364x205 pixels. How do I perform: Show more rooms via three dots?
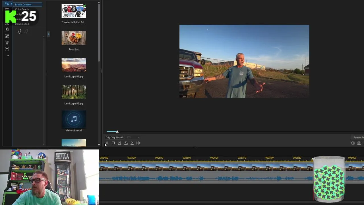point(7,56)
